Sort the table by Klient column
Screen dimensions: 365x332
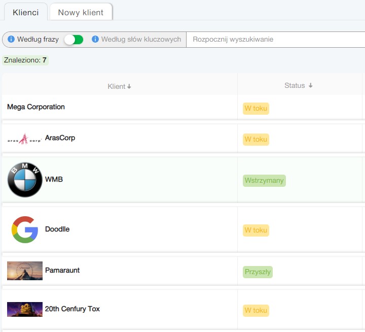click(x=120, y=86)
